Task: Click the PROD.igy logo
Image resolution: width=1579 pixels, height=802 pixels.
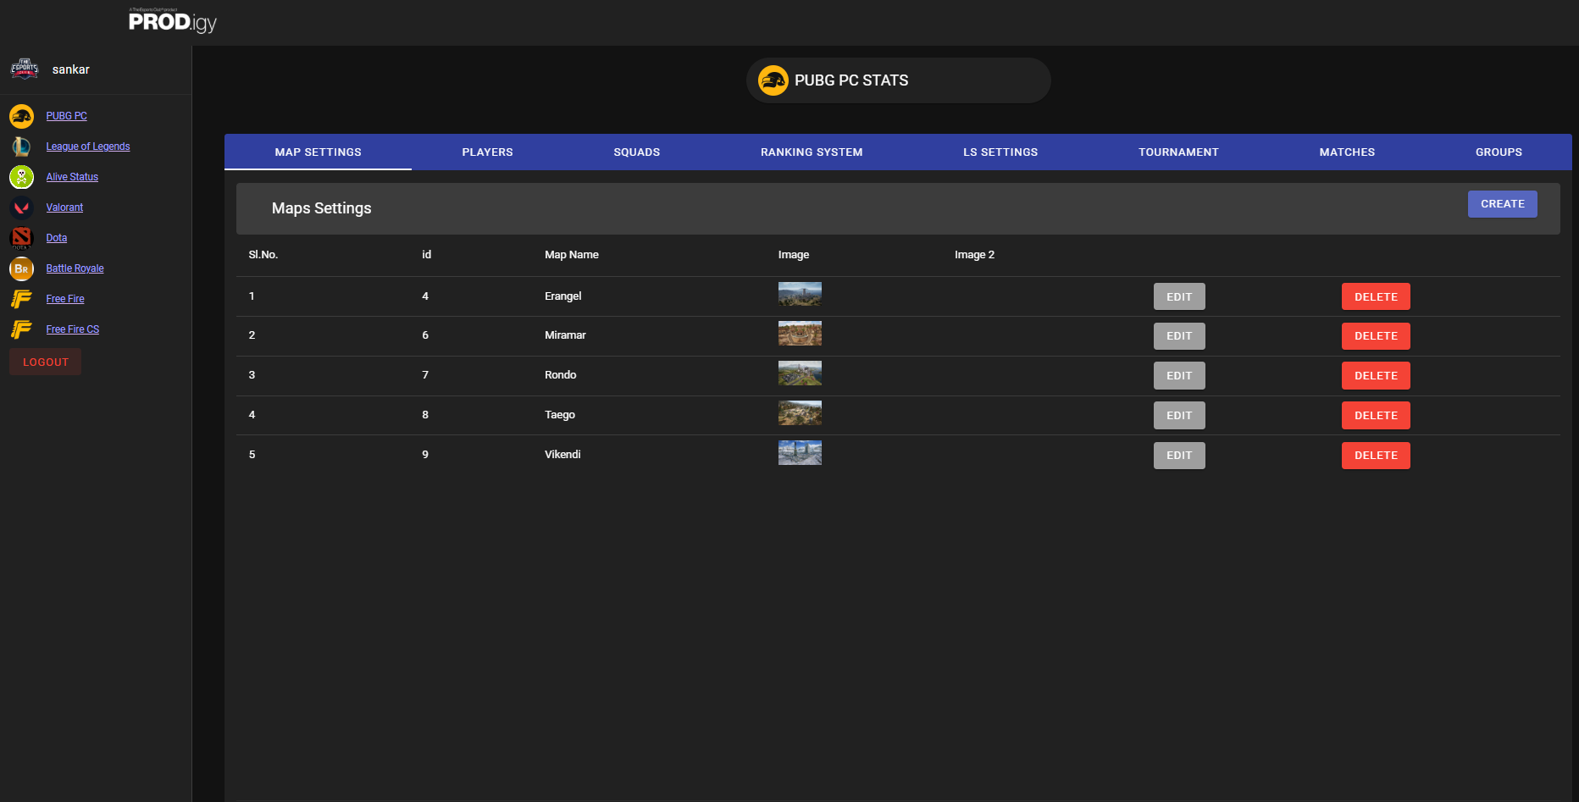Action: [x=172, y=22]
